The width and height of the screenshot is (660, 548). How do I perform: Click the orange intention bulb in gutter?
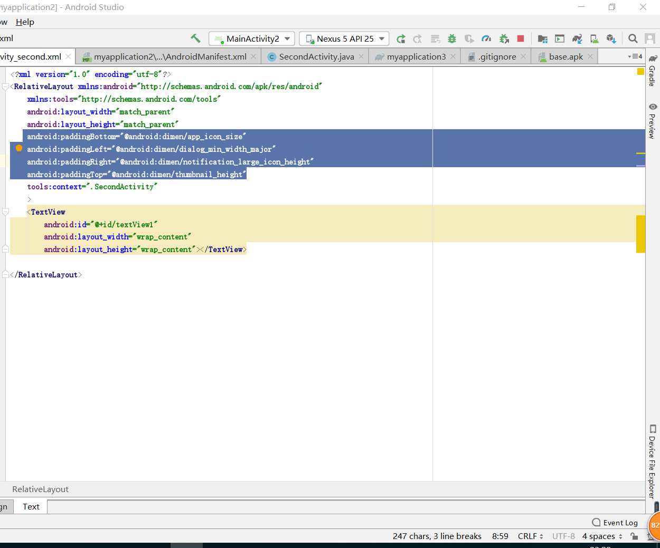(19, 148)
